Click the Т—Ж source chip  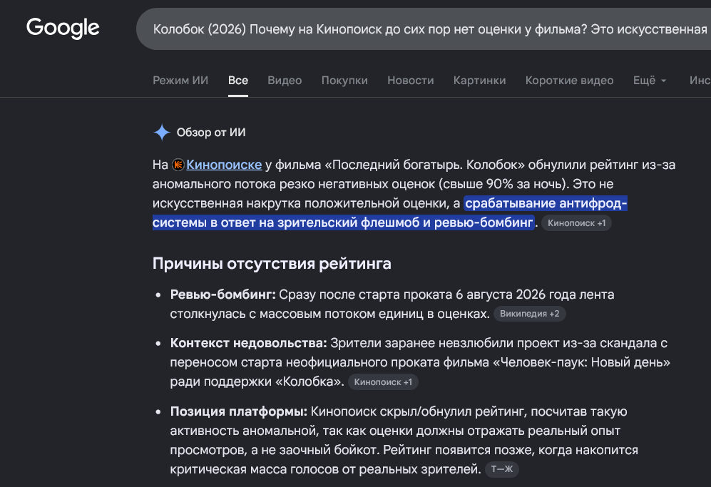coord(502,469)
